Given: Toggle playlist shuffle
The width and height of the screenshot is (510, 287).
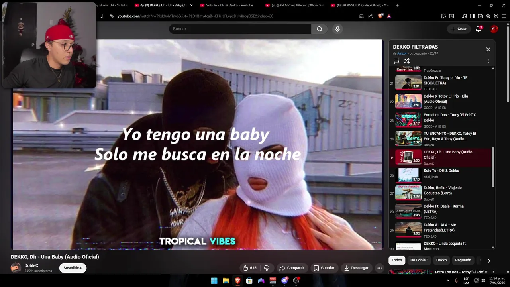Looking at the screenshot, I should click(x=407, y=61).
